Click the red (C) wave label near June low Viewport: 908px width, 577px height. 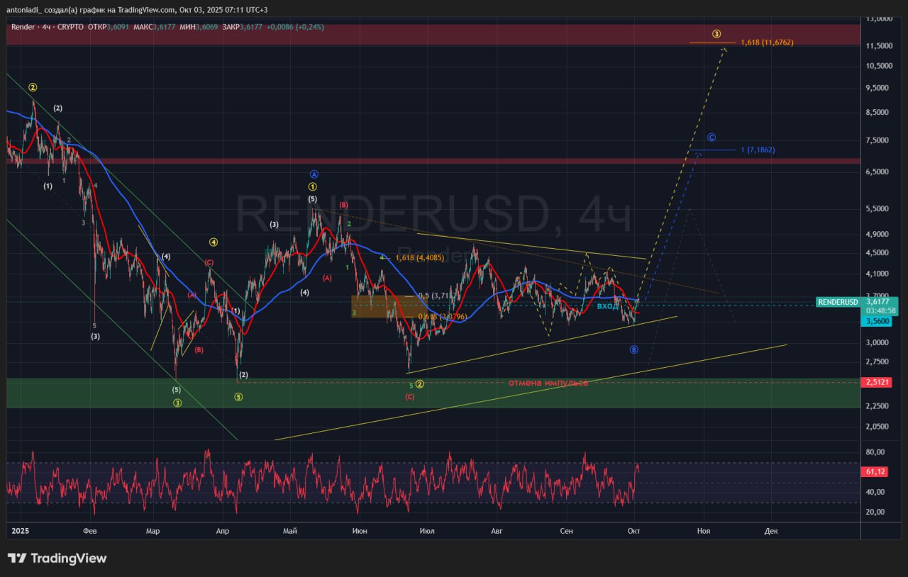(409, 397)
